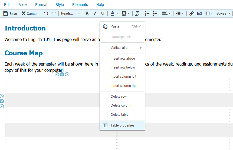Insert a link using the chain icon

[191, 13]
